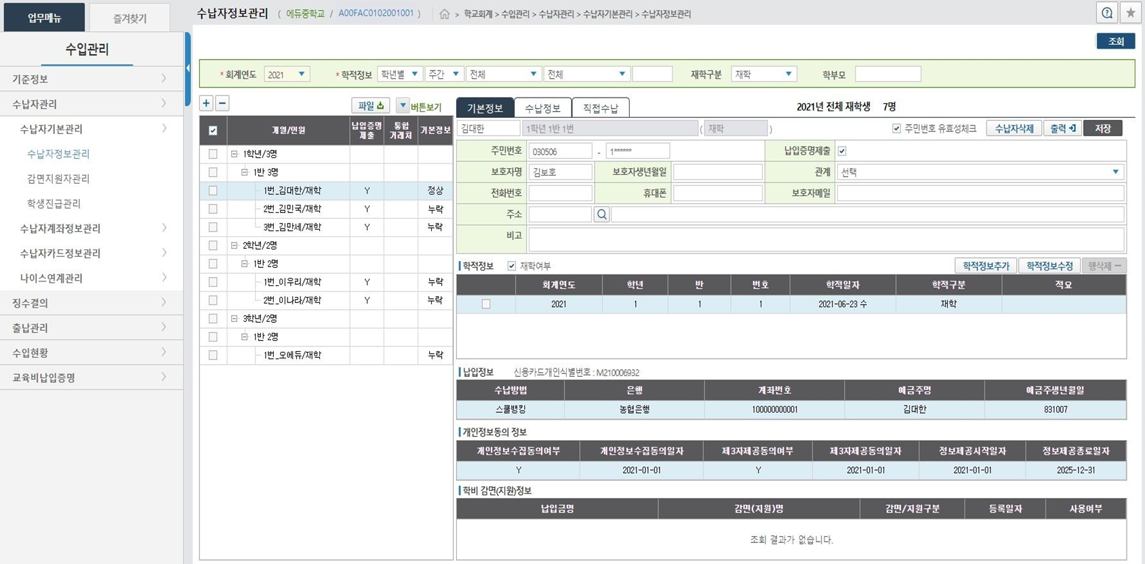Click the 조회 search button

[1116, 41]
